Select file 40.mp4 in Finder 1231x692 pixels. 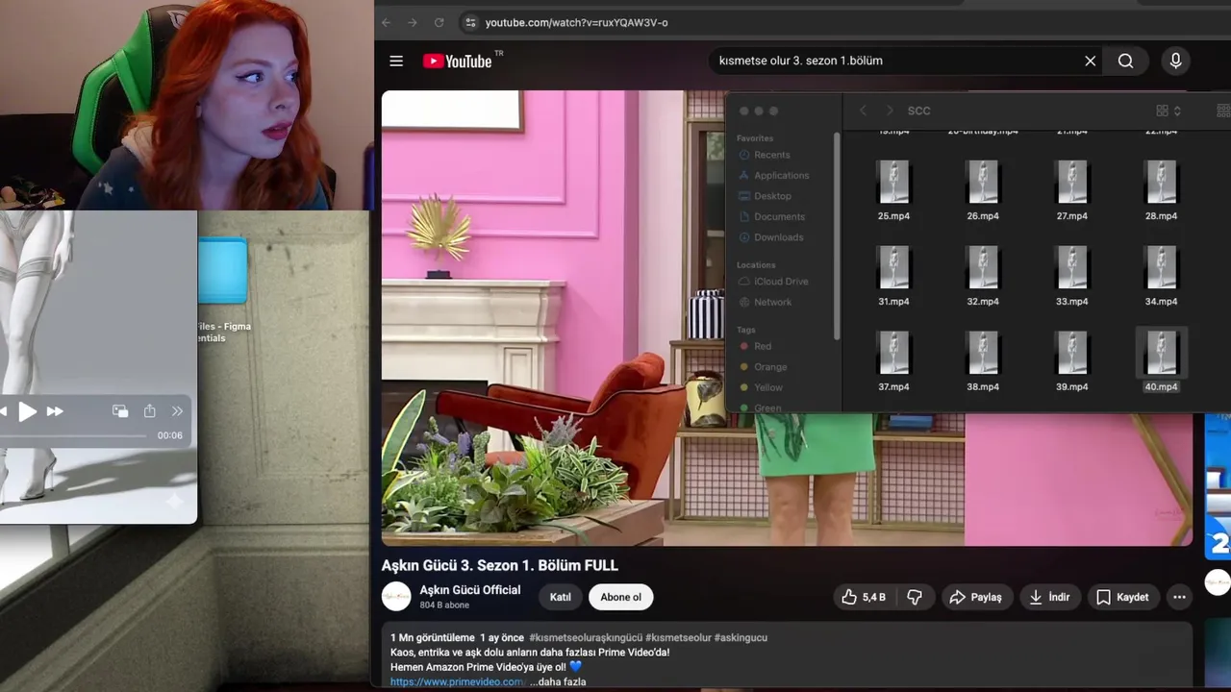pos(1161,361)
